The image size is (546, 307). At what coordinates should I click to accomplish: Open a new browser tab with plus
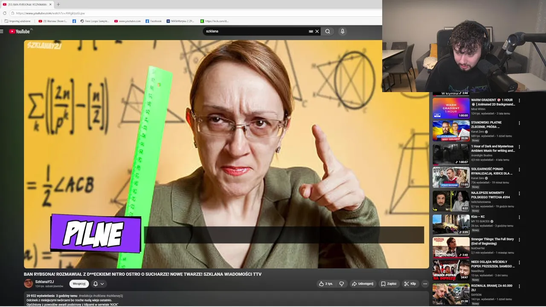58,4
